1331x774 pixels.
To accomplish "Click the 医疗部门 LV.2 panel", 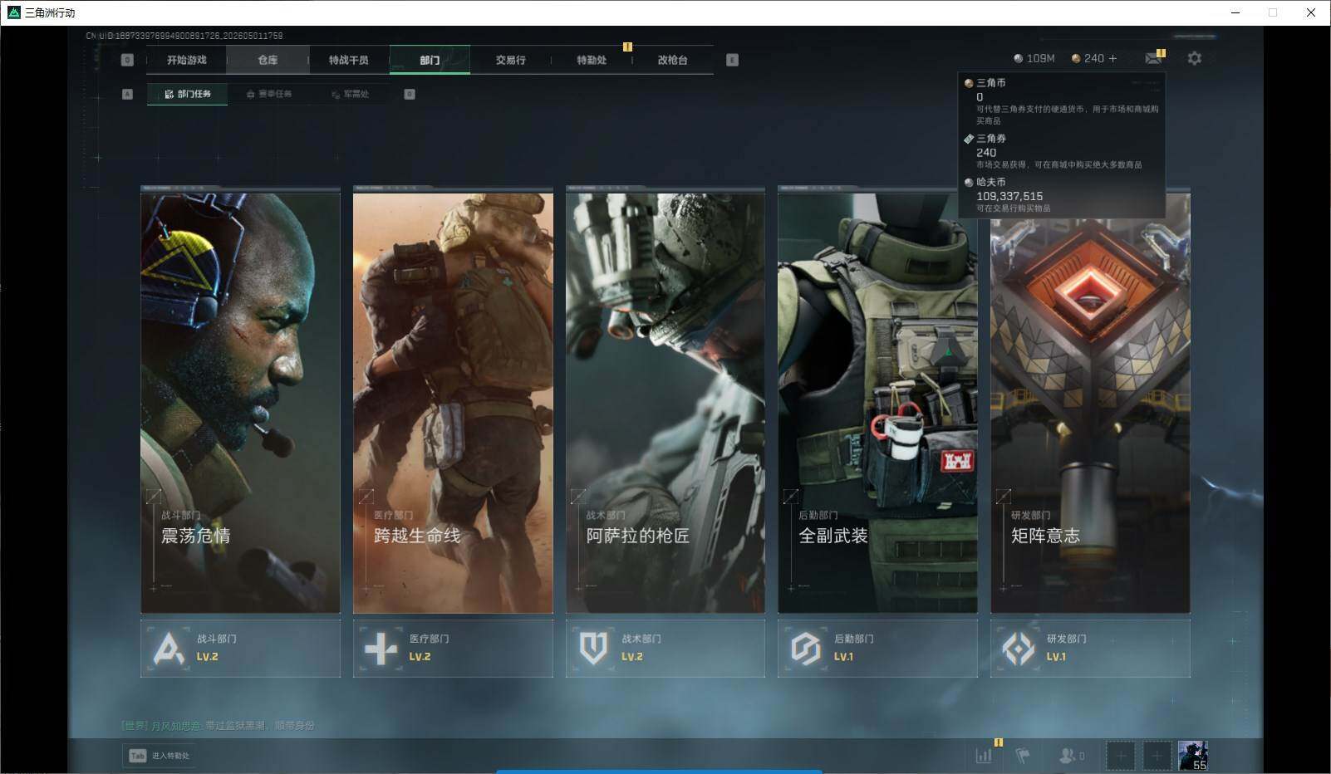I will pyautogui.click(x=453, y=649).
